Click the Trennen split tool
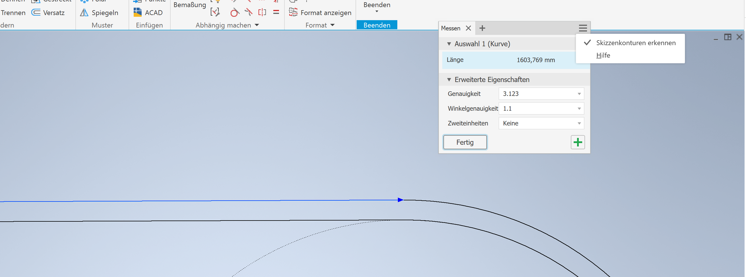 [13, 12]
